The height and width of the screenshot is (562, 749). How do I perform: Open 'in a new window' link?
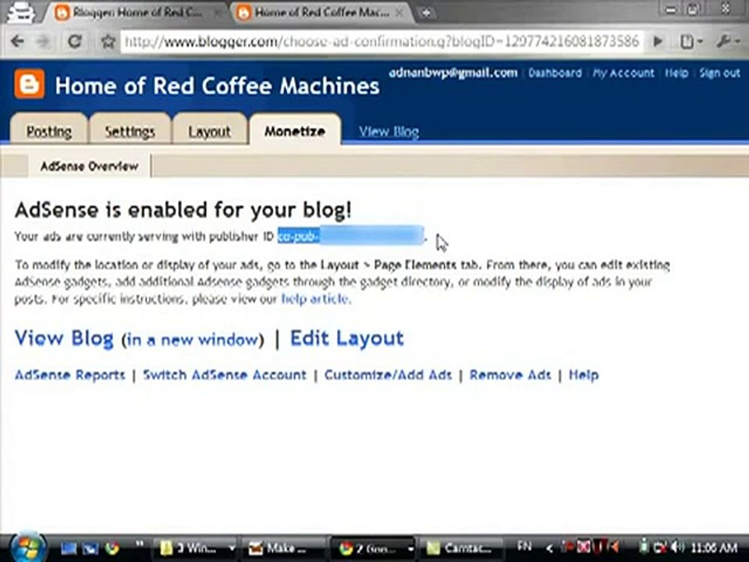coord(193,340)
